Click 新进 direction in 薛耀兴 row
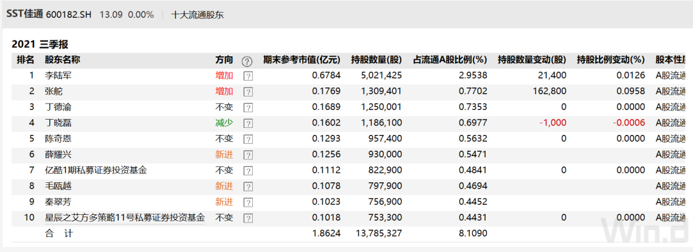Screen dimensions: 693x252 [224, 155]
